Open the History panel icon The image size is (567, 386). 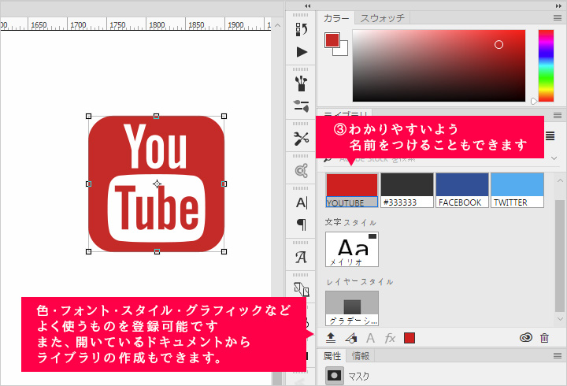(x=301, y=29)
